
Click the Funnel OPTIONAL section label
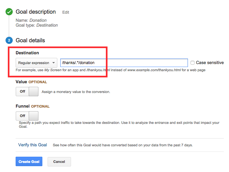tap(33, 106)
